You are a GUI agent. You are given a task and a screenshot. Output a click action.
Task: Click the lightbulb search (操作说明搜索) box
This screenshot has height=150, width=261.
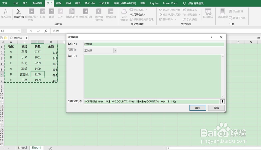tap(193, 3)
